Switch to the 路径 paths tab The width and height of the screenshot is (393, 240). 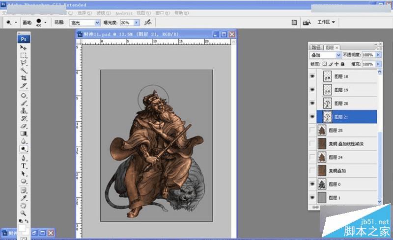pyautogui.click(x=317, y=47)
